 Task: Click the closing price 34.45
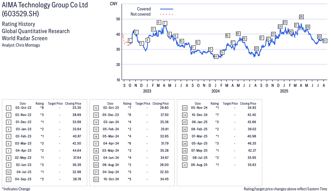[164, 179]
